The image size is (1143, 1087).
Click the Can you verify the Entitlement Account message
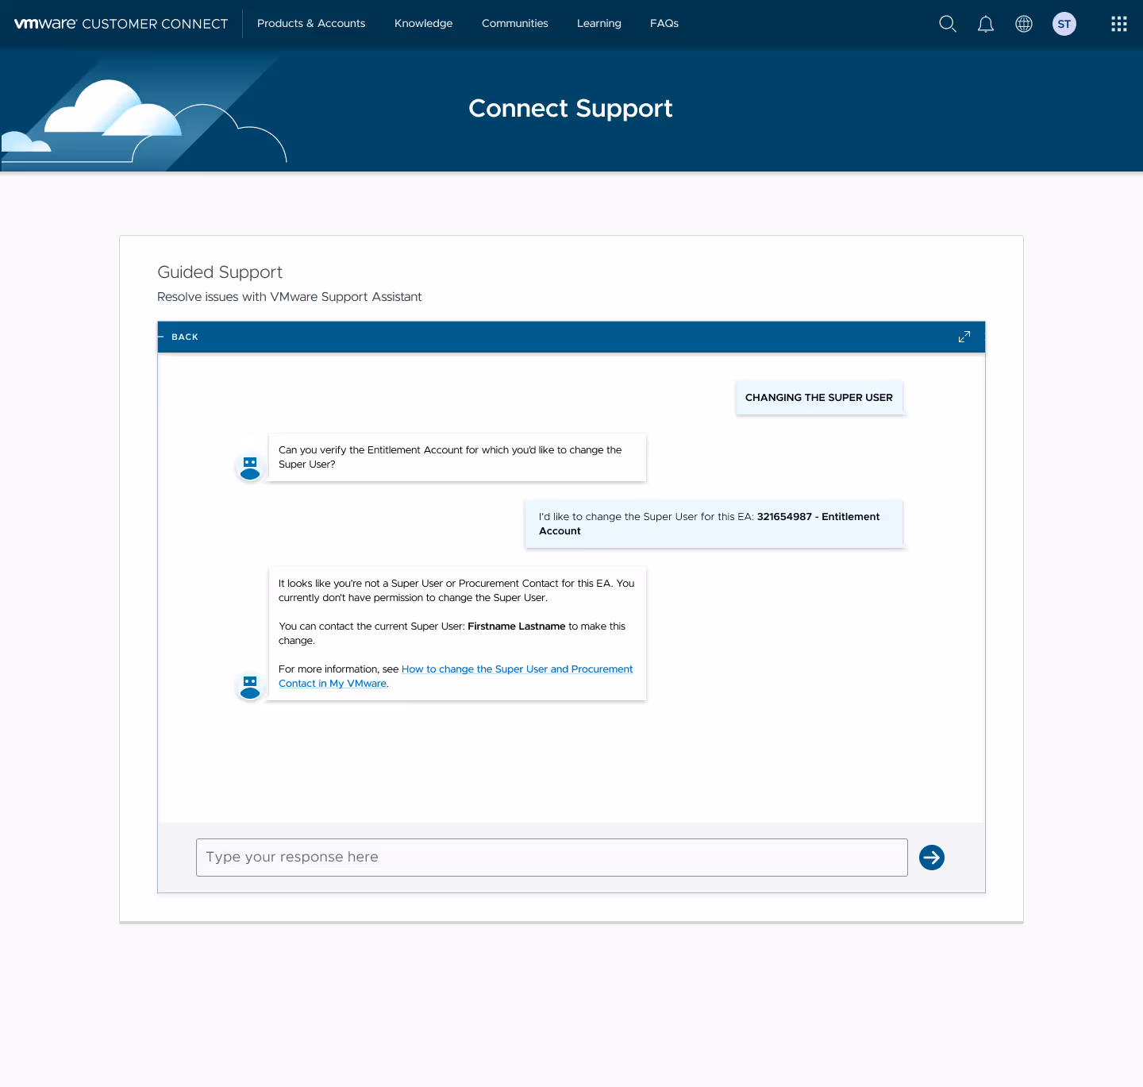pyautogui.click(x=457, y=457)
